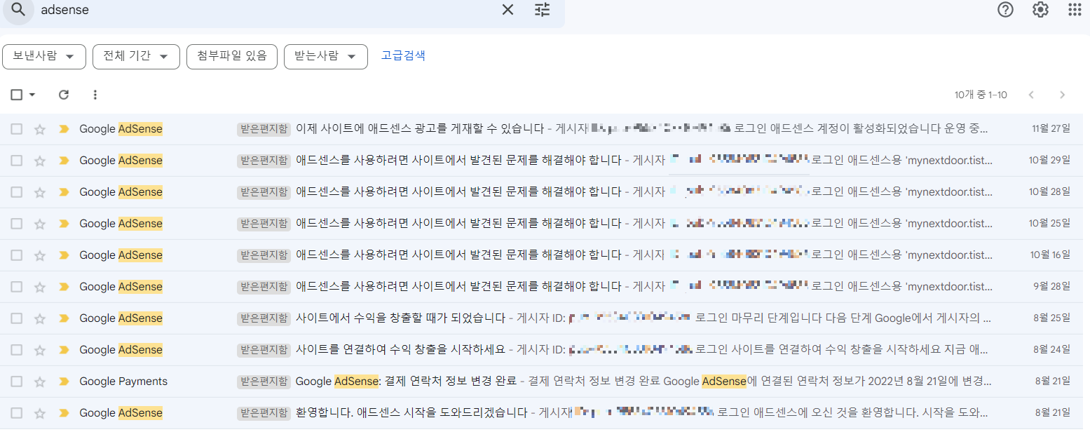Toggle the 첨부파일 있음 filter chip
Viewport: 1090px width, 432px height.
pos(232,57)
